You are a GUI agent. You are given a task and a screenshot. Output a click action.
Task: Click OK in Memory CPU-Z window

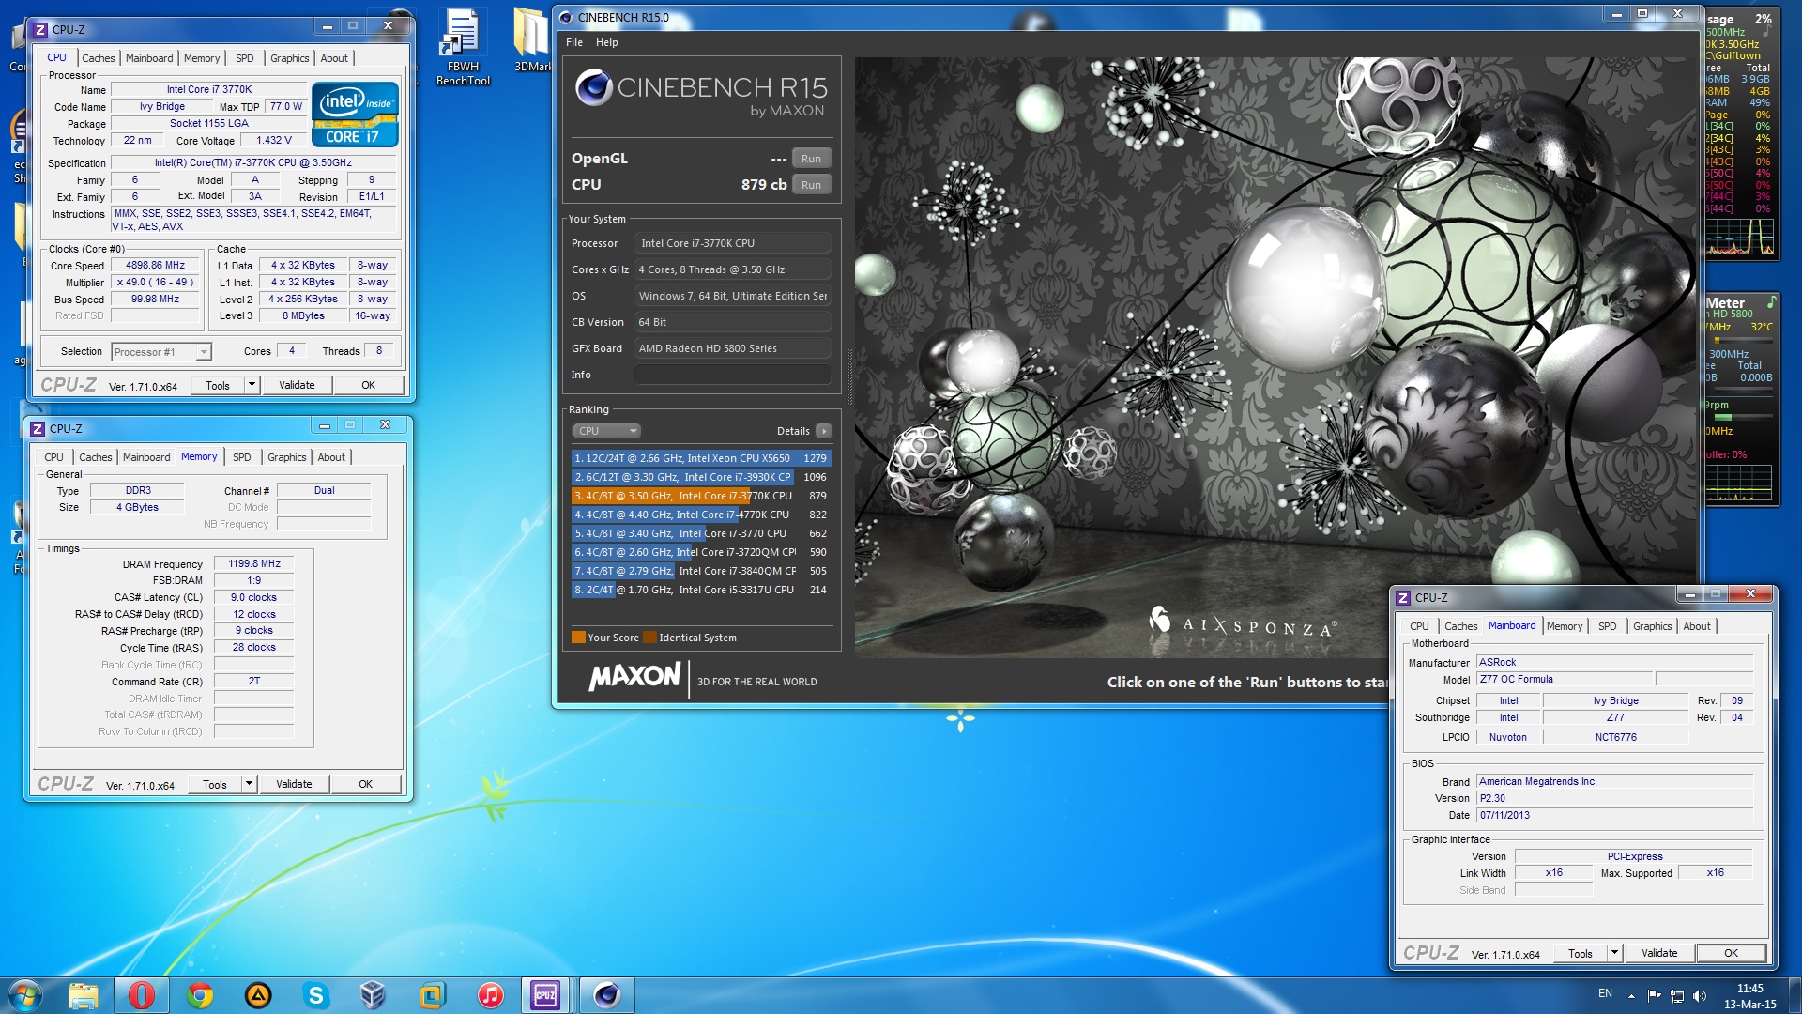coord(366,784)
